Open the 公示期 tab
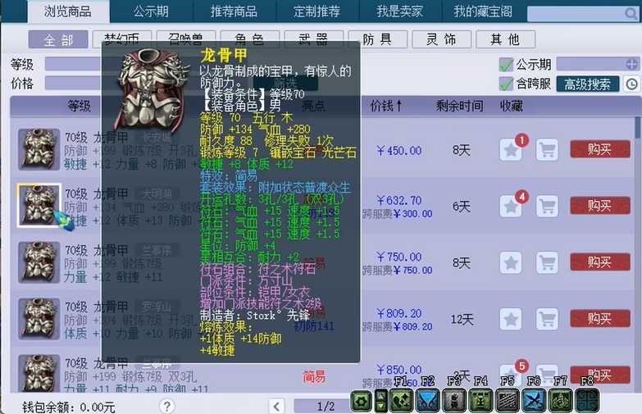Image resolution: width=642 pixels, height=414 pixels. [x=152, y=11]
